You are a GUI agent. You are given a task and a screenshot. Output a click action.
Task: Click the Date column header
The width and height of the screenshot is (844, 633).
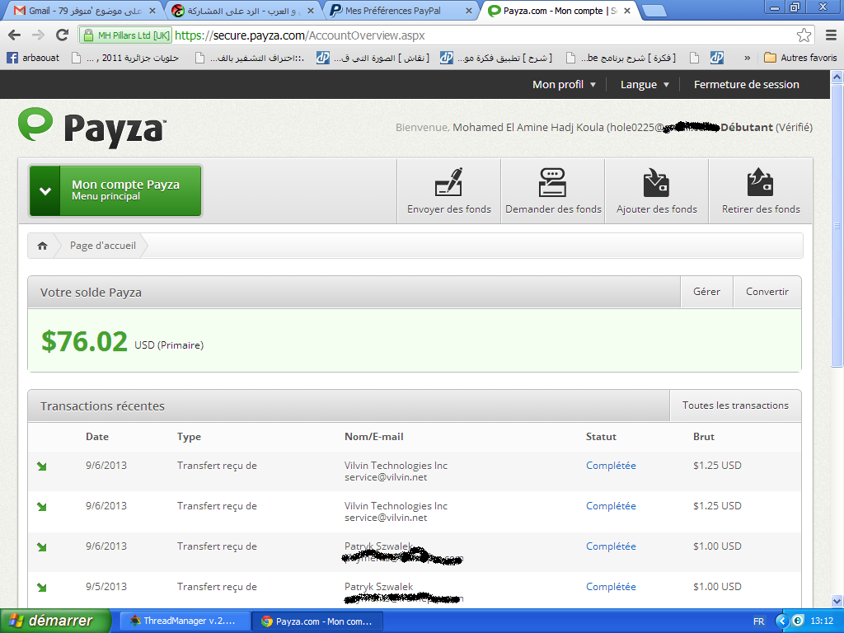click(97, 437)
